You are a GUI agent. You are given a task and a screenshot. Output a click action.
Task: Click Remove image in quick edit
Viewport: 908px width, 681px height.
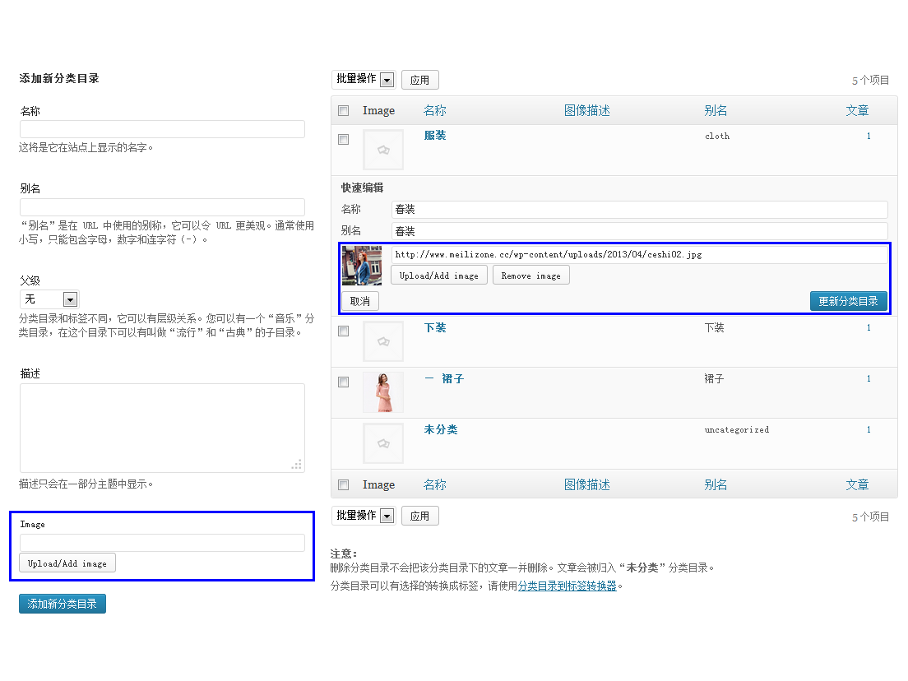tap(530, 276)
